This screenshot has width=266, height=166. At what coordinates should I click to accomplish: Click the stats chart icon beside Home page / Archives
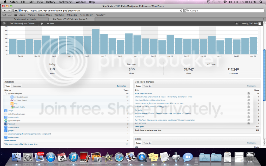point(249,93)
